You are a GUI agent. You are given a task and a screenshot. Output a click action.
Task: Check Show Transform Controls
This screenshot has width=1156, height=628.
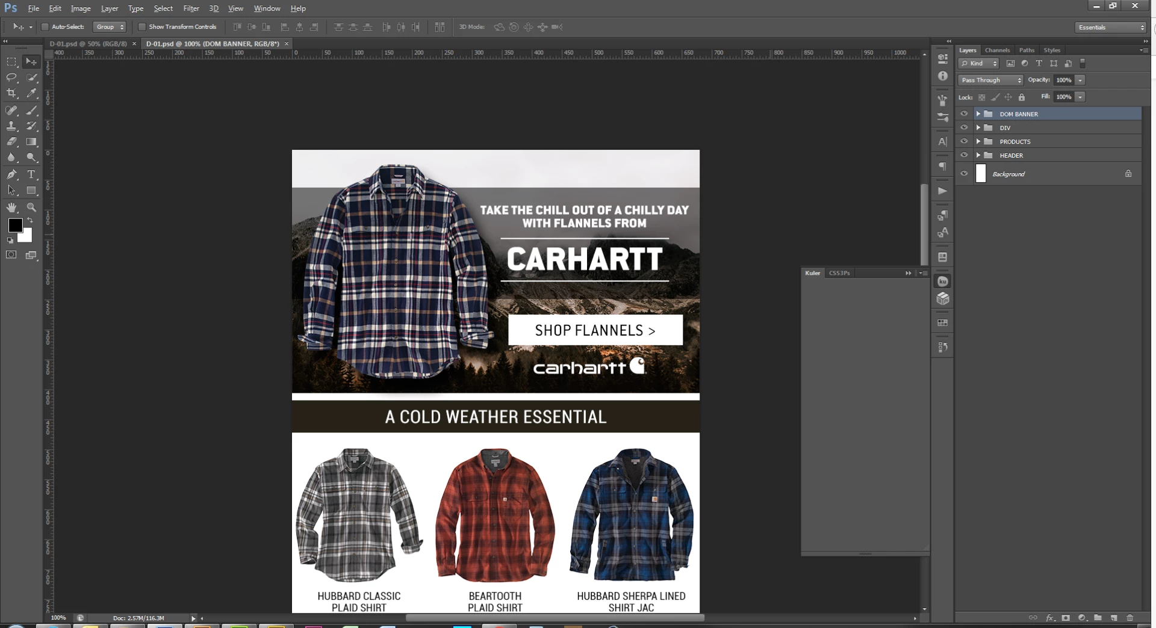[x=142, y=27]
